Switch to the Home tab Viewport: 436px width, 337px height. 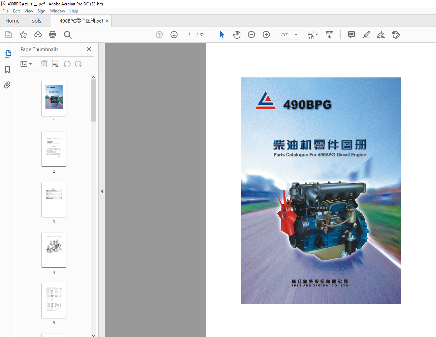(12, 21)
